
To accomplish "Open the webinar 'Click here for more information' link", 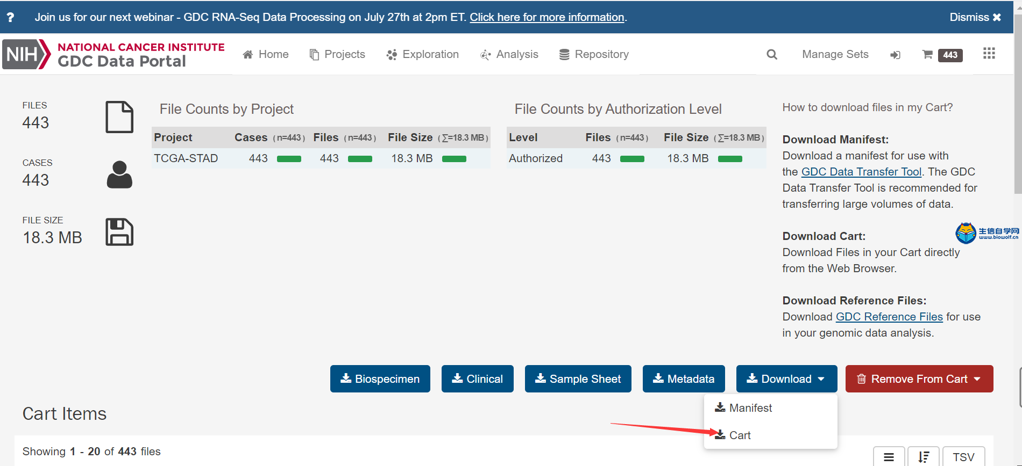I will 547,17.
